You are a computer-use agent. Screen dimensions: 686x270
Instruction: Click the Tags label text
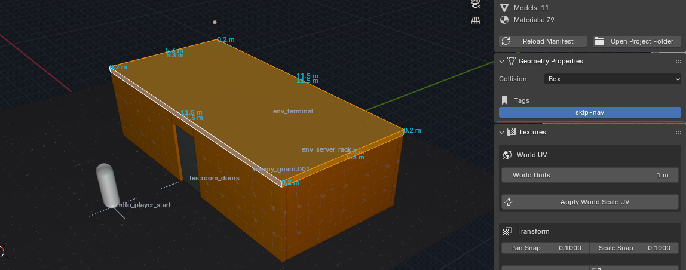coord(522,100)
